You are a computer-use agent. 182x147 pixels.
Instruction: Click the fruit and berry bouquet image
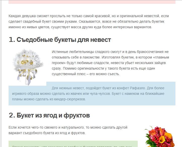(x=160, y=136)
